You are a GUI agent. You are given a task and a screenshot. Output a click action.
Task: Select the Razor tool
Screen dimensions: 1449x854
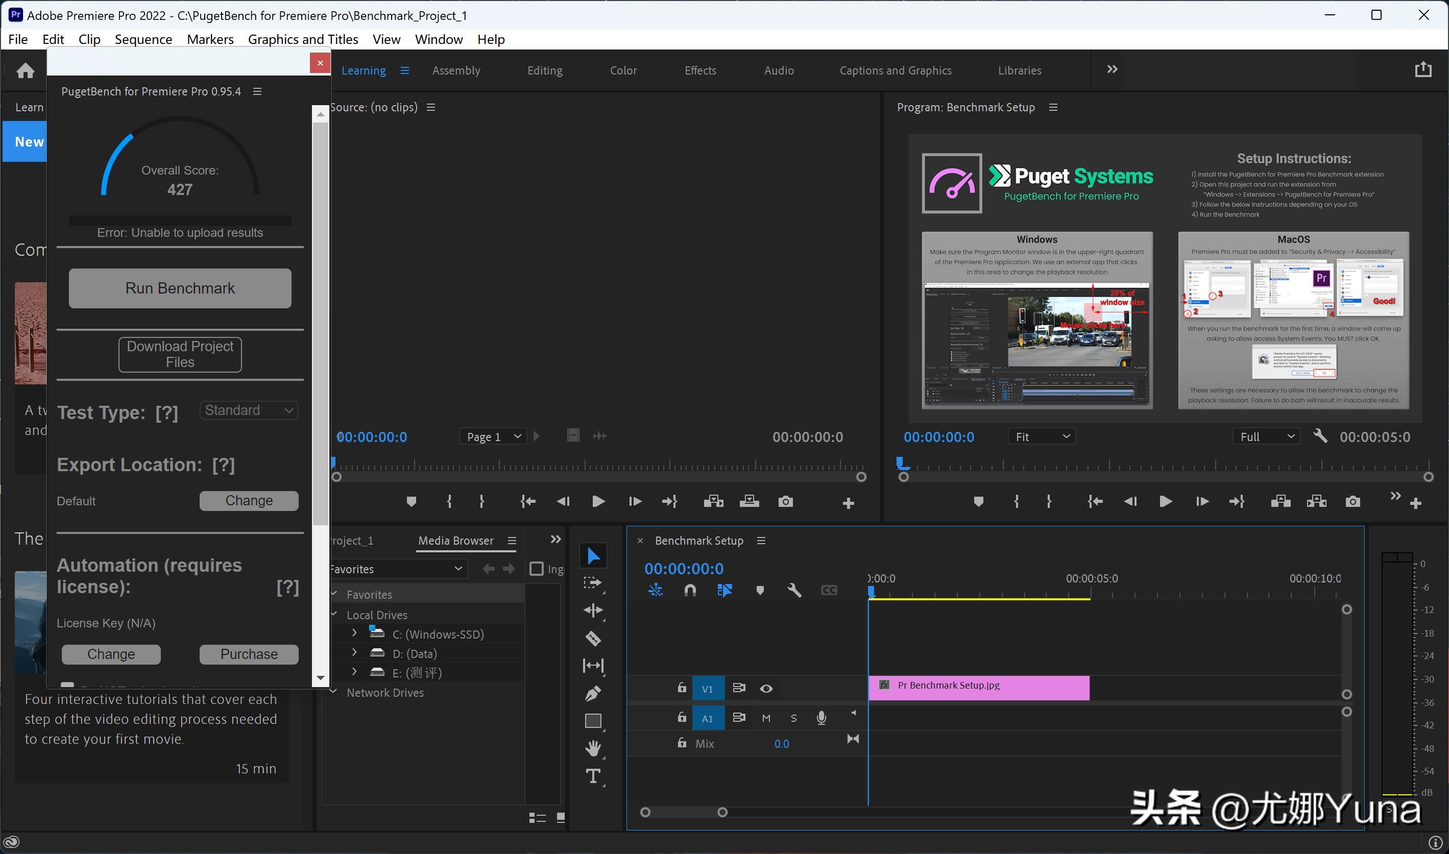pos(593,638)
